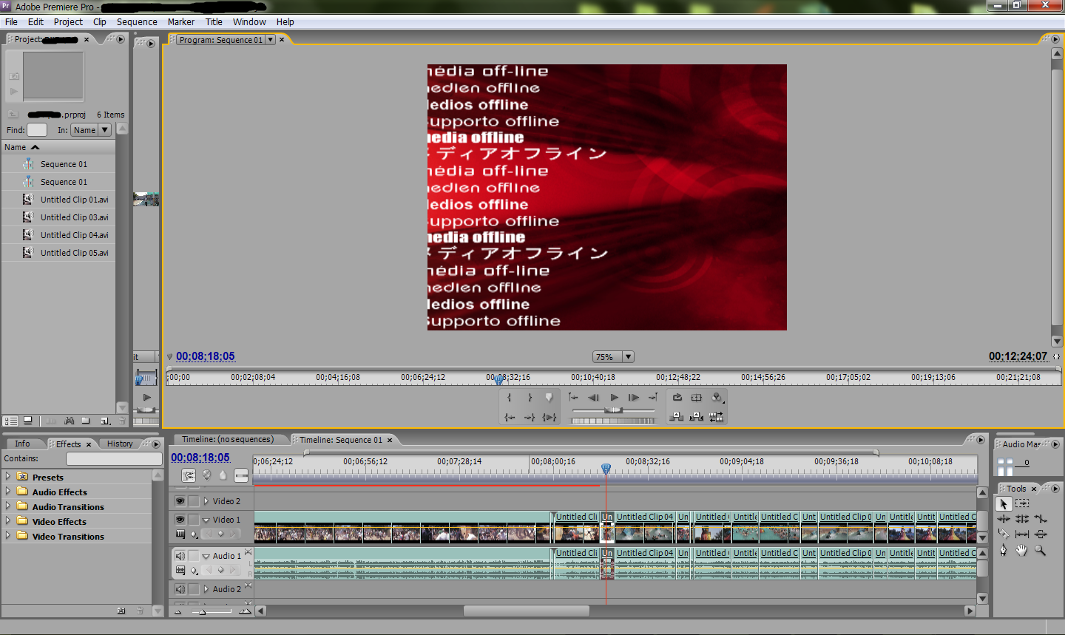Expand the Video 2 track

coord(206,501)
